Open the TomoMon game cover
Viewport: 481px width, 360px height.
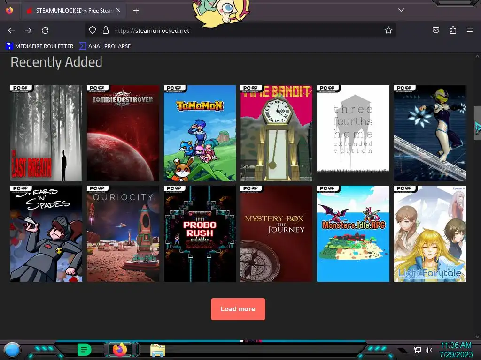tap(200, 133)
